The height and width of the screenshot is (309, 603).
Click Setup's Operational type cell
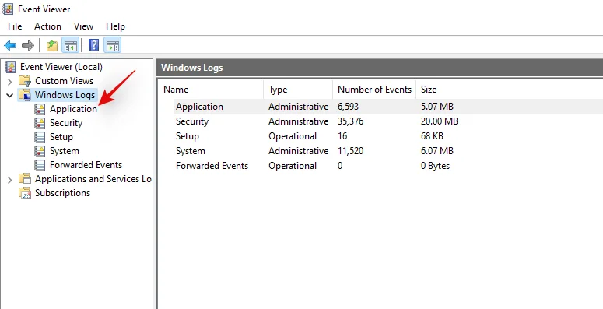[x=293, y=136]
